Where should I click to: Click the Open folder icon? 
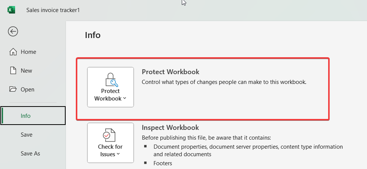(13, 89)
